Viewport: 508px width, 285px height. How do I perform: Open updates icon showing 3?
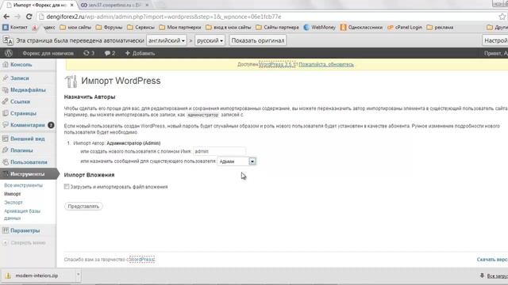point(89,53)
